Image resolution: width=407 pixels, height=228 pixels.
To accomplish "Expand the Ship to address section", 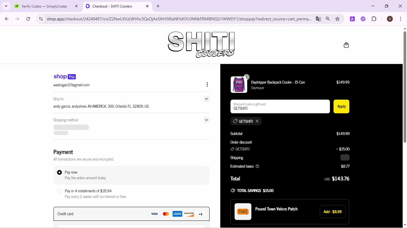I will click(206, 99).
